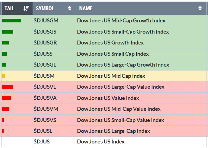Click the green tail bar for $DJUSGS
Screen dimensions: 208x148
[x=8, y=32]
